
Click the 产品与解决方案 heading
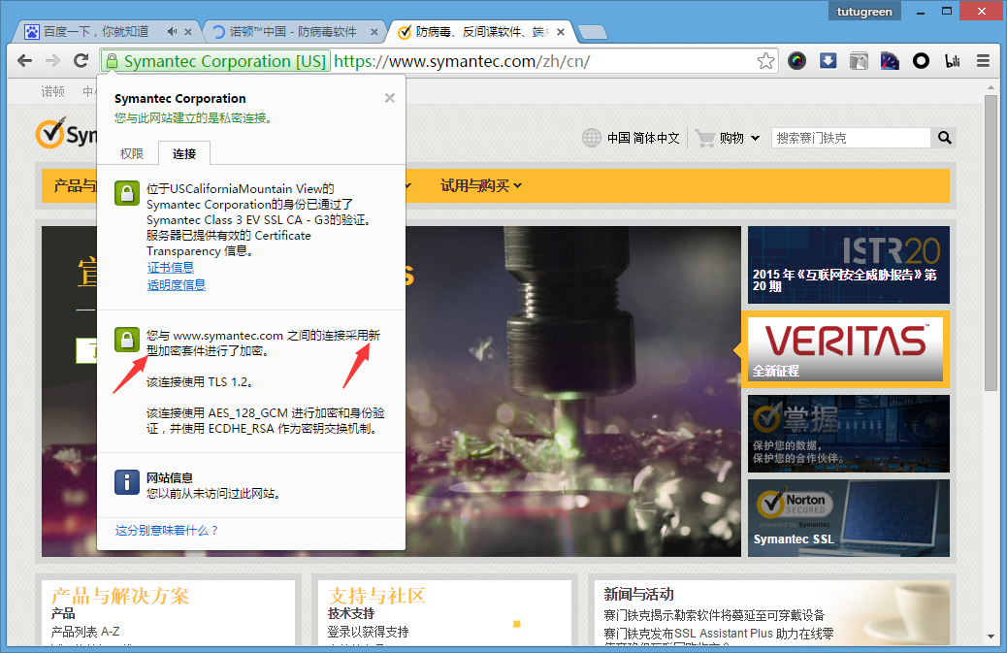pyautogui.click(x=120, y=596)
